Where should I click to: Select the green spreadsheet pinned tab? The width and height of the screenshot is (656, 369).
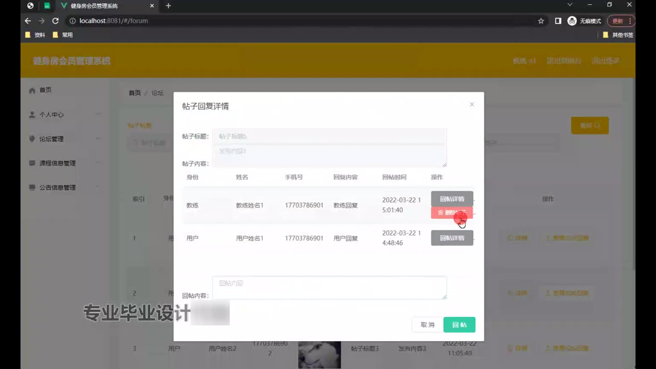point(47,5)
